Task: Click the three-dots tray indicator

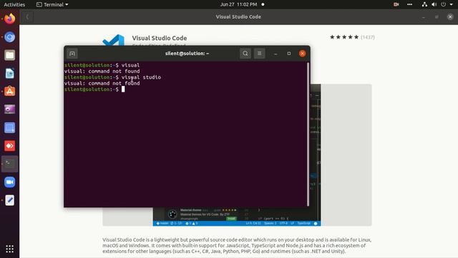Action: click(x=410, y=4)
